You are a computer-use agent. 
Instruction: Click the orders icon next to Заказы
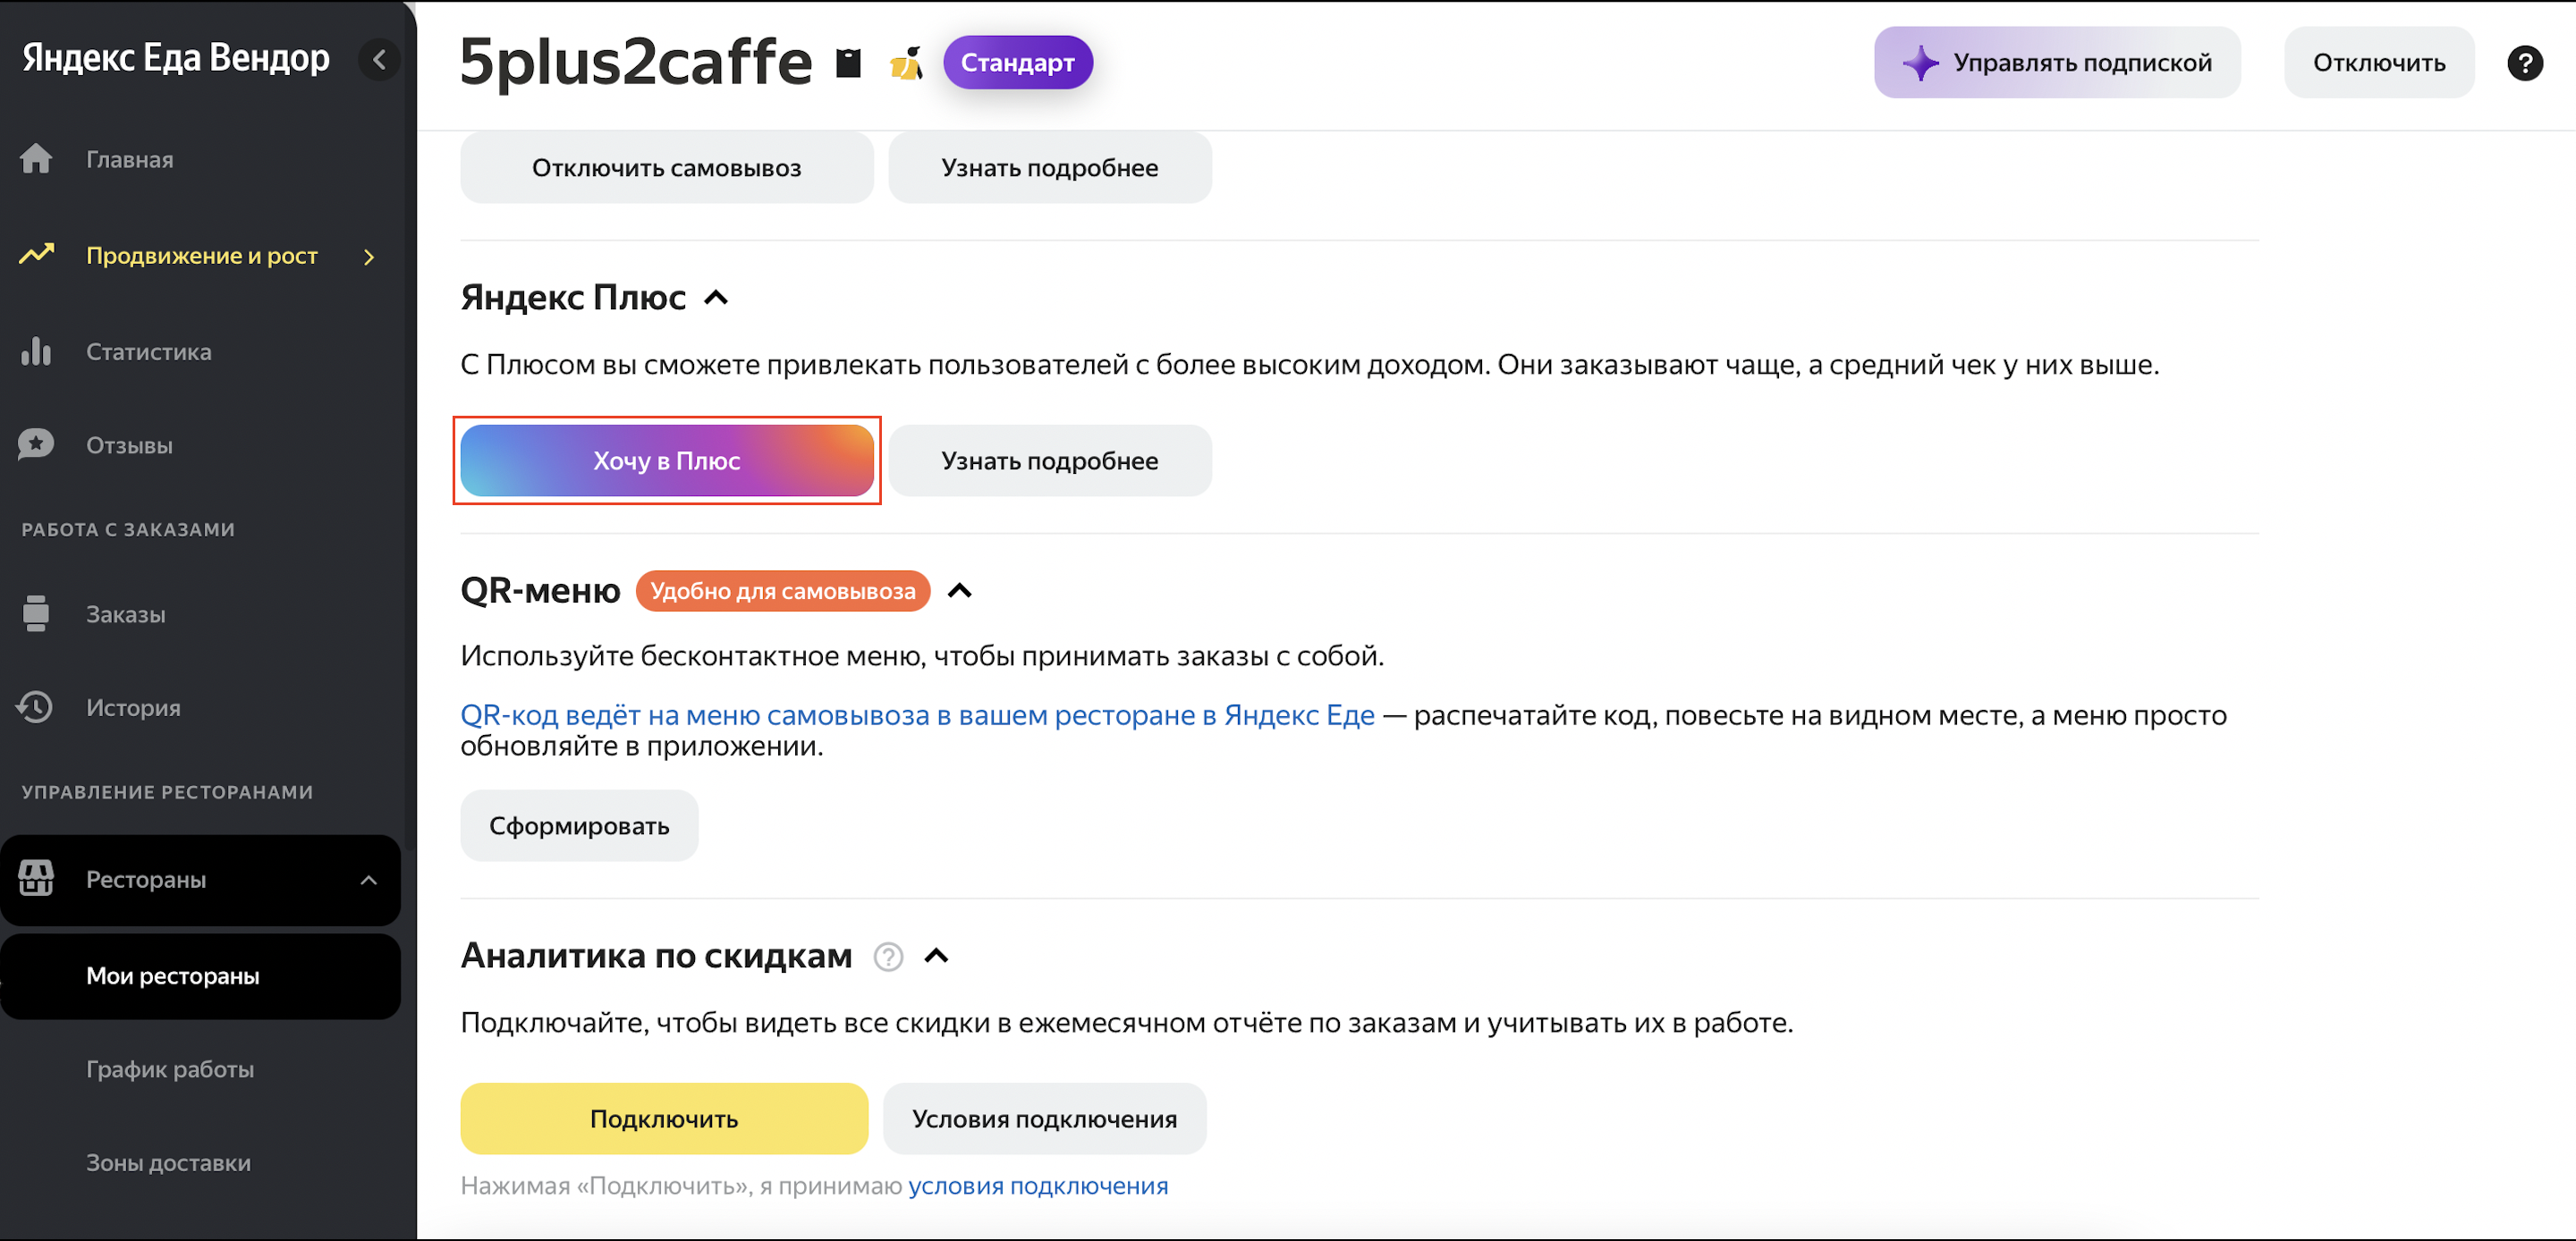point(36,614)
